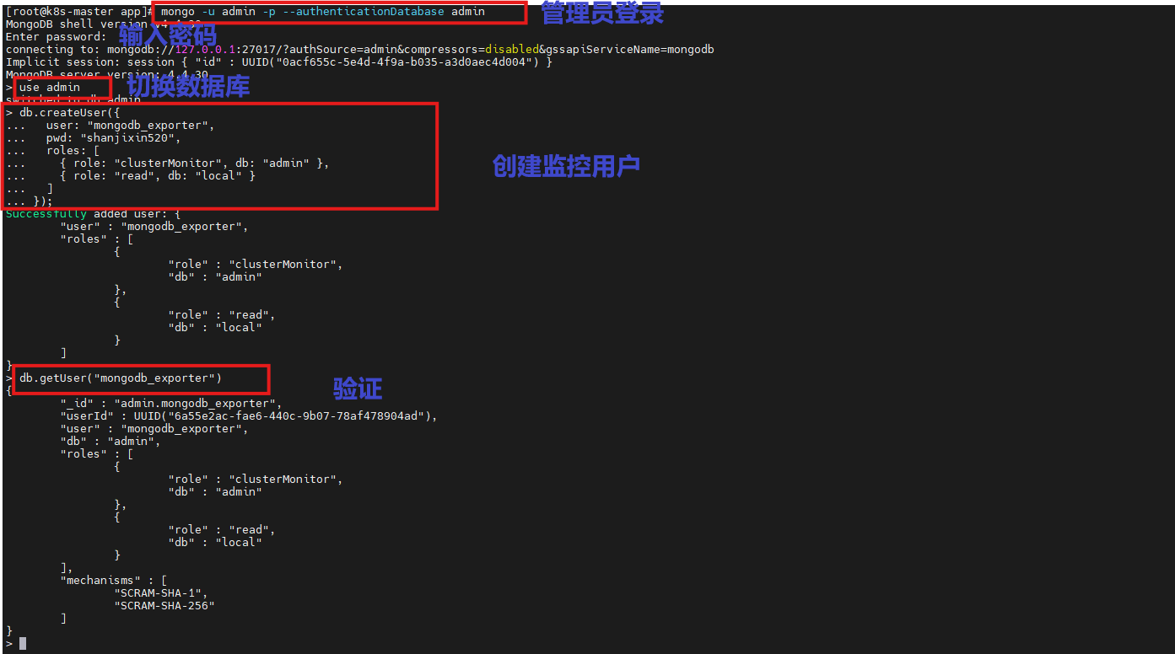The width and height of the screenshot is (1175, 654).
Task: Click the 创建监控用户 annotation label
Action: pyautogui.click(x=566, y=166)
